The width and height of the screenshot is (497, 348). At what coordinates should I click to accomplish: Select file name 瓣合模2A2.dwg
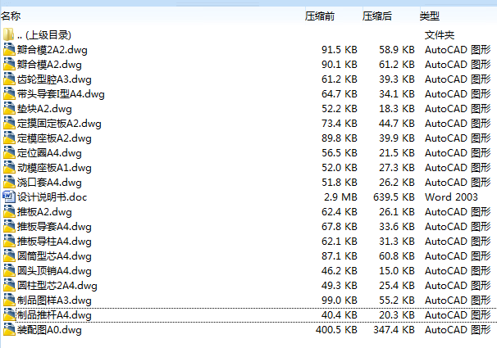click(52, 50)
